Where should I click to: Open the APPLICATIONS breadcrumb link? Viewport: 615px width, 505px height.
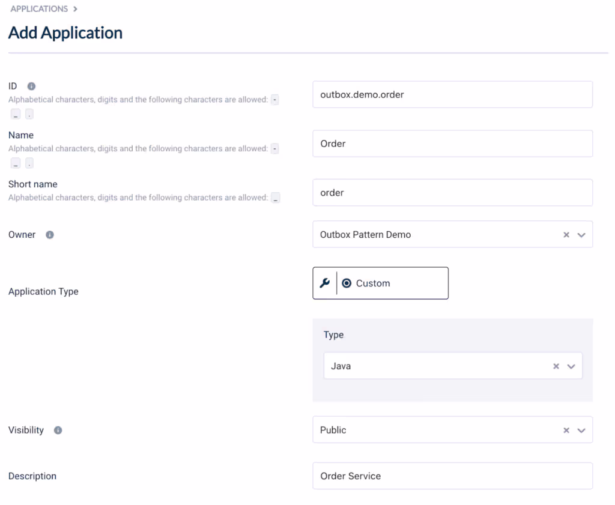[x=39, y=8]
